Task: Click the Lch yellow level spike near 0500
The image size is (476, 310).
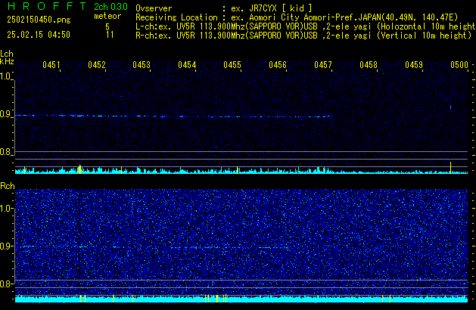Action: [x=450, y=167]
